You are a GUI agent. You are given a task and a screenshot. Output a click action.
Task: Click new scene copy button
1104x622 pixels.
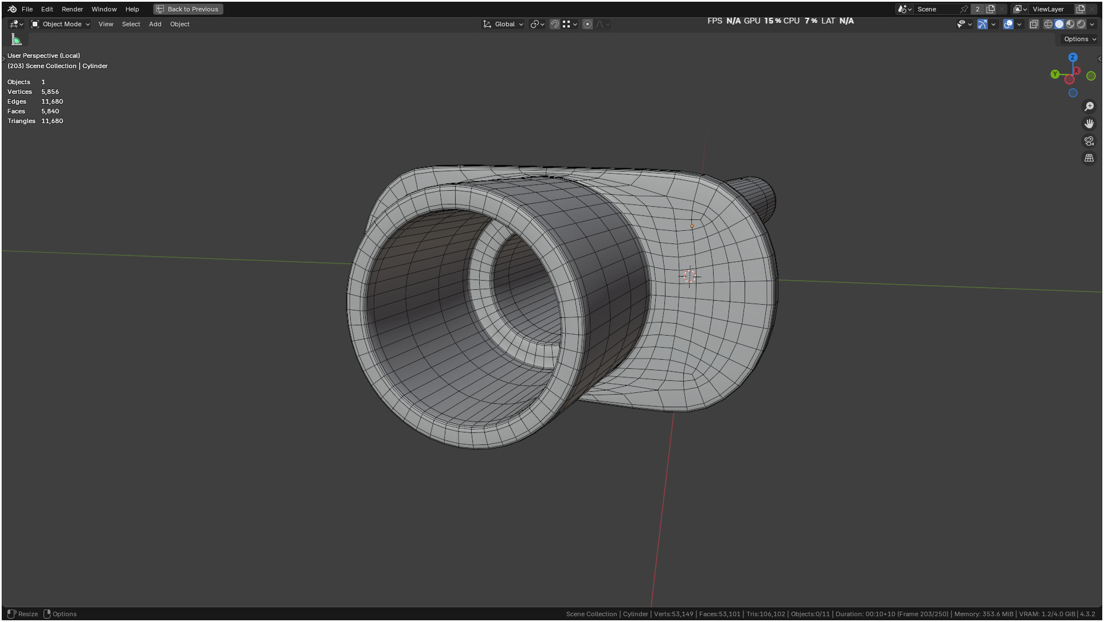tap(991, 9)
